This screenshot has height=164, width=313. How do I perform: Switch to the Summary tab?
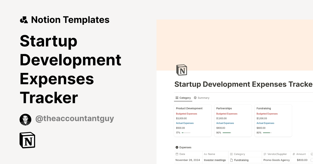point(201,98)
